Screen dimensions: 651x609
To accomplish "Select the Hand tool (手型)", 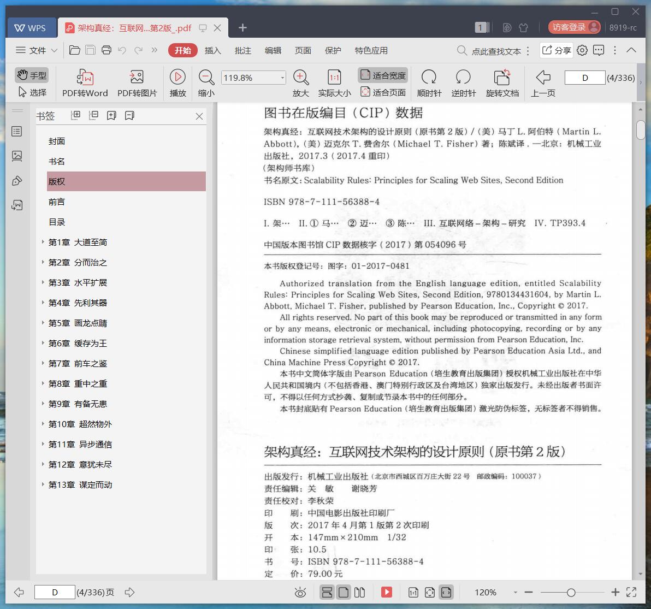I will [x=32, y=75].
